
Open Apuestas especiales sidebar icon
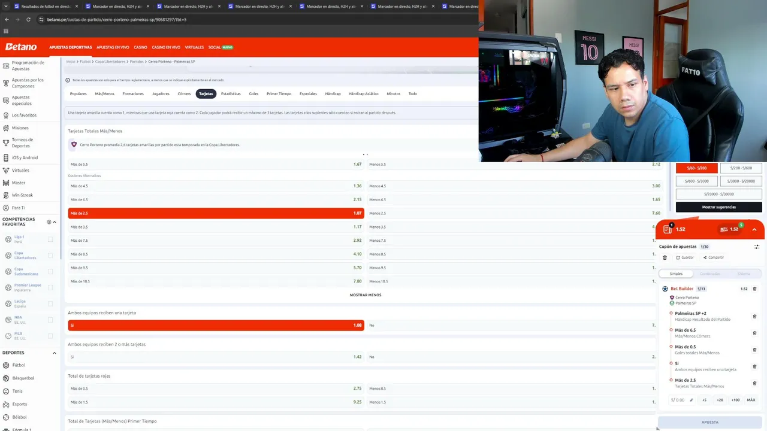click(x=6, y=100)
